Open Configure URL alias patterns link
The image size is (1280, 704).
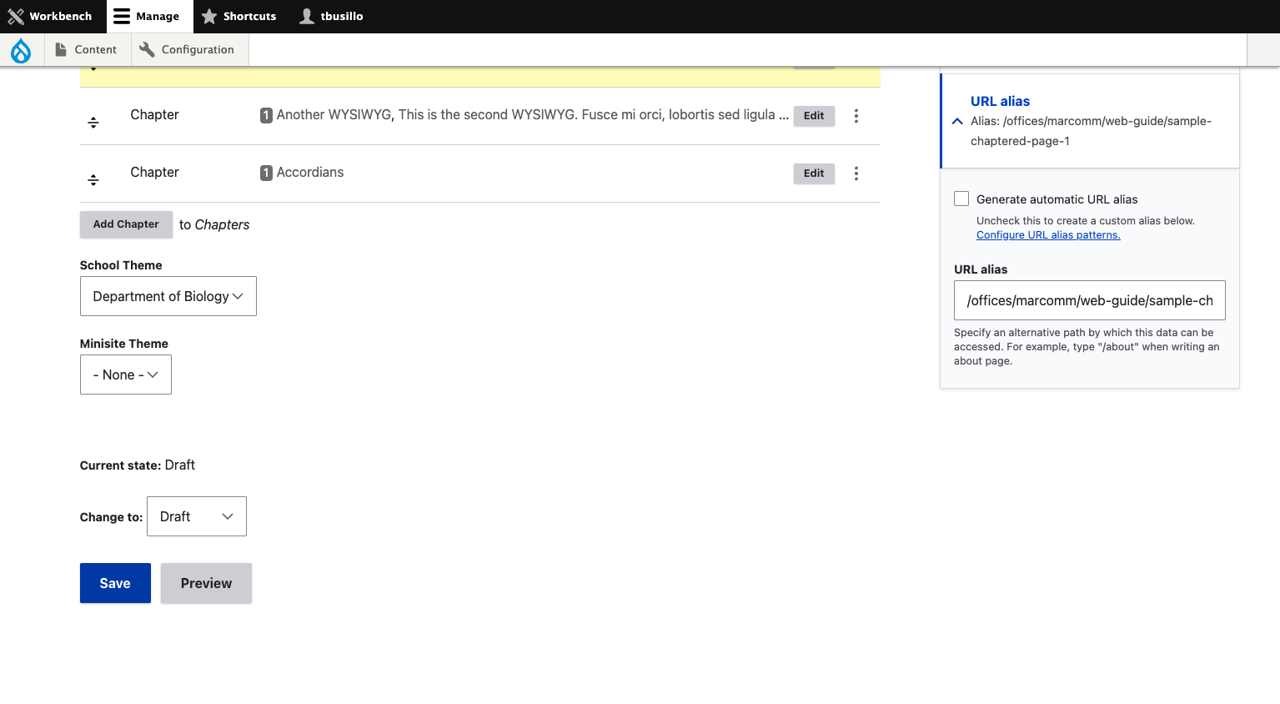[1048, 235]
